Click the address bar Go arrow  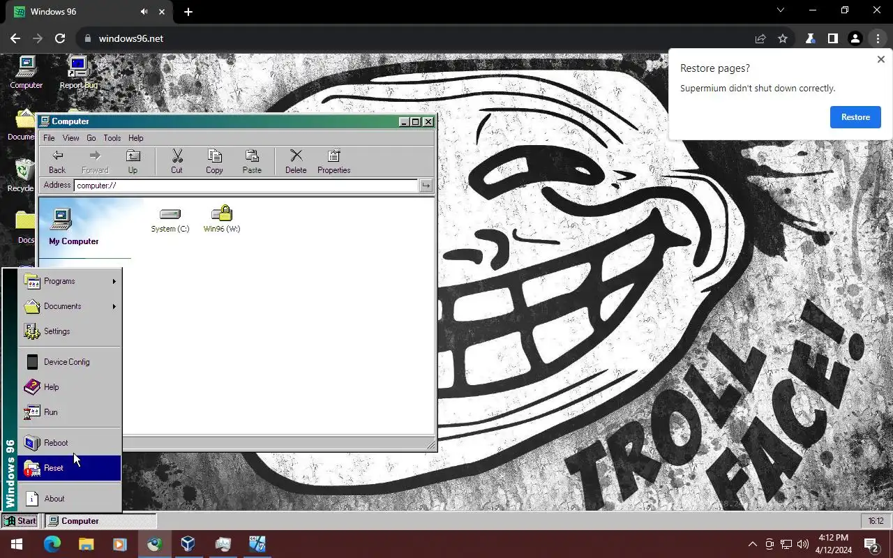[x=426, y=186]
